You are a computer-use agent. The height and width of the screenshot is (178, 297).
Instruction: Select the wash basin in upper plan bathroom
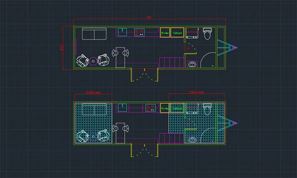click(x=192, y=65)
